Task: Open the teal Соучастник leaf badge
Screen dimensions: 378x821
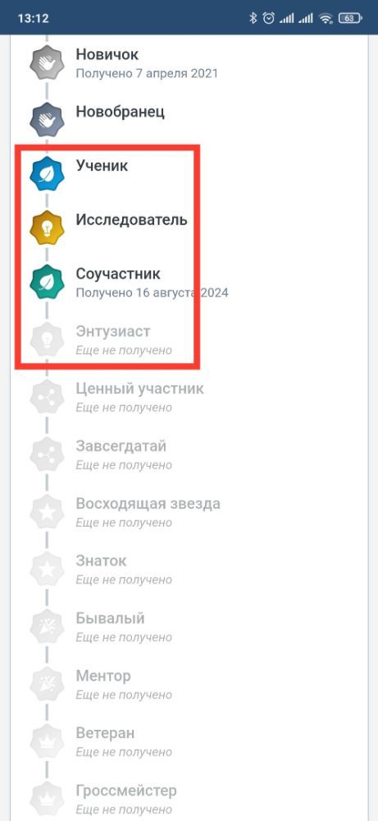Action: (47, 282)
